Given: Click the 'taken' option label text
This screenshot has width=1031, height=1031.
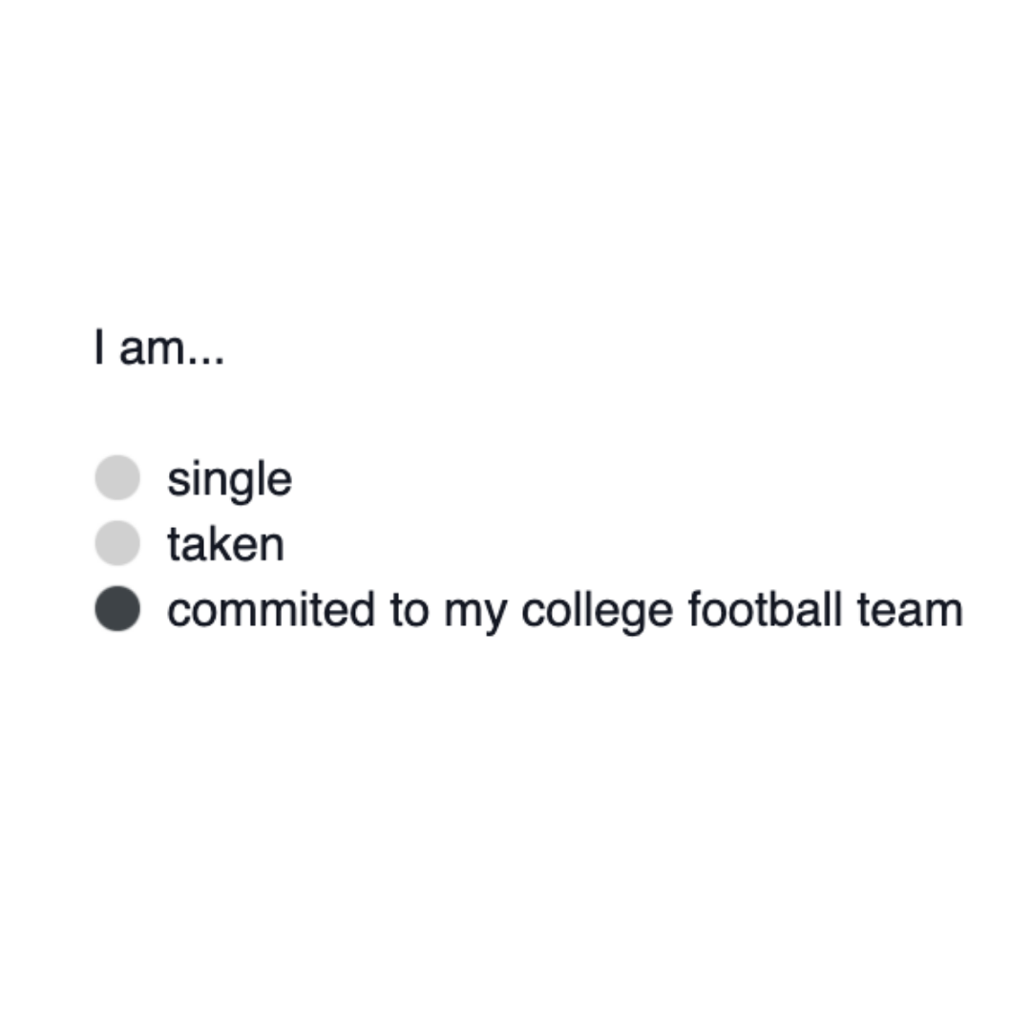Looking at the screenshot, I should tap(225, 544).
